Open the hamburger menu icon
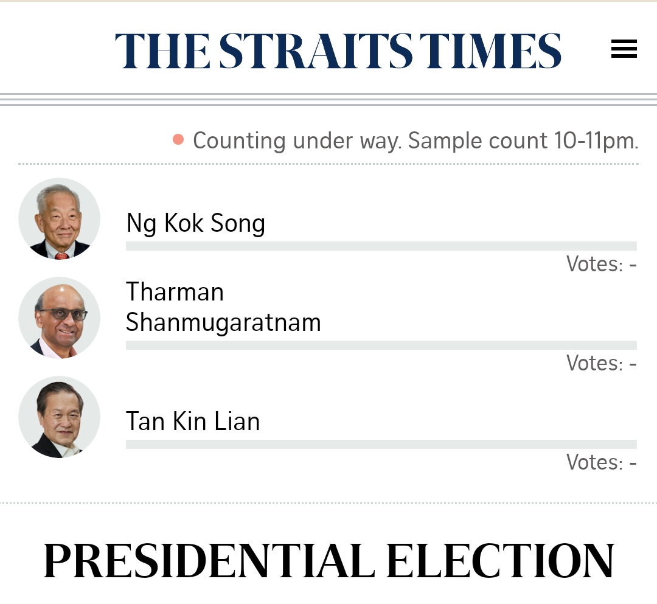This screenshot has width=657, height=604. [624, 49]
